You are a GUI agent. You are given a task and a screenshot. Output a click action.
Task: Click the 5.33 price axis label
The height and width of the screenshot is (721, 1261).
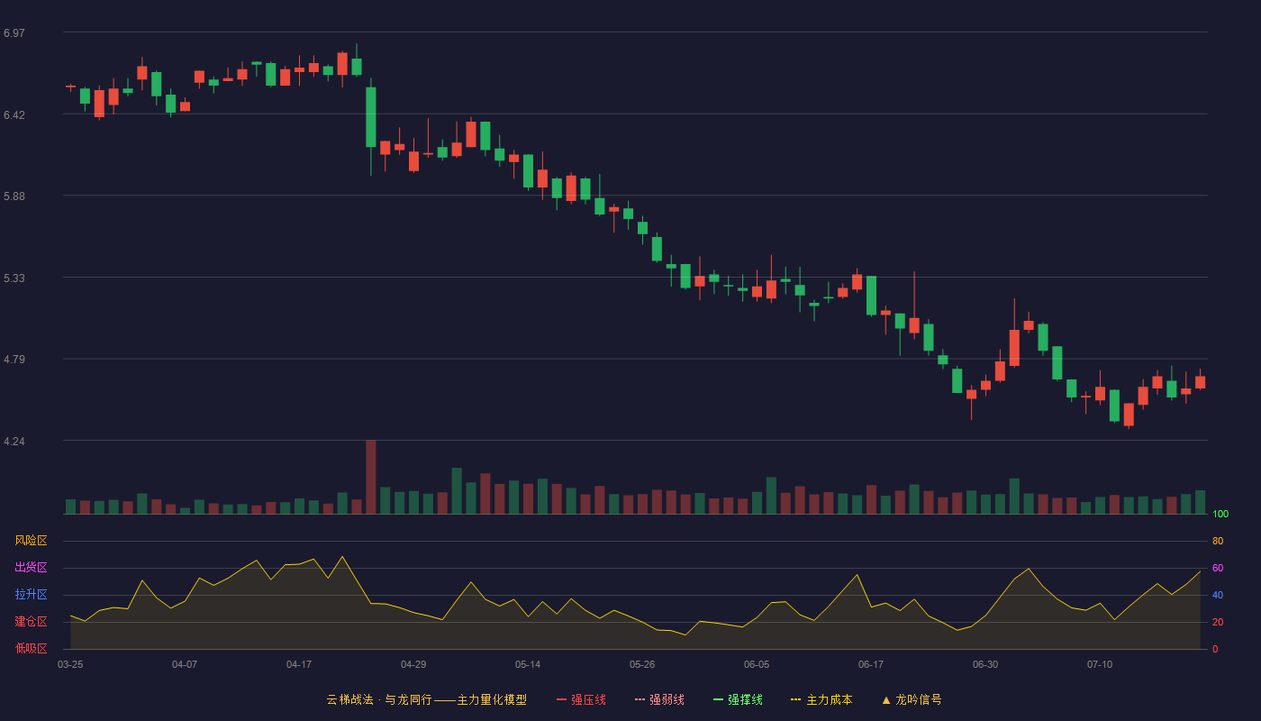coord(14,278)
